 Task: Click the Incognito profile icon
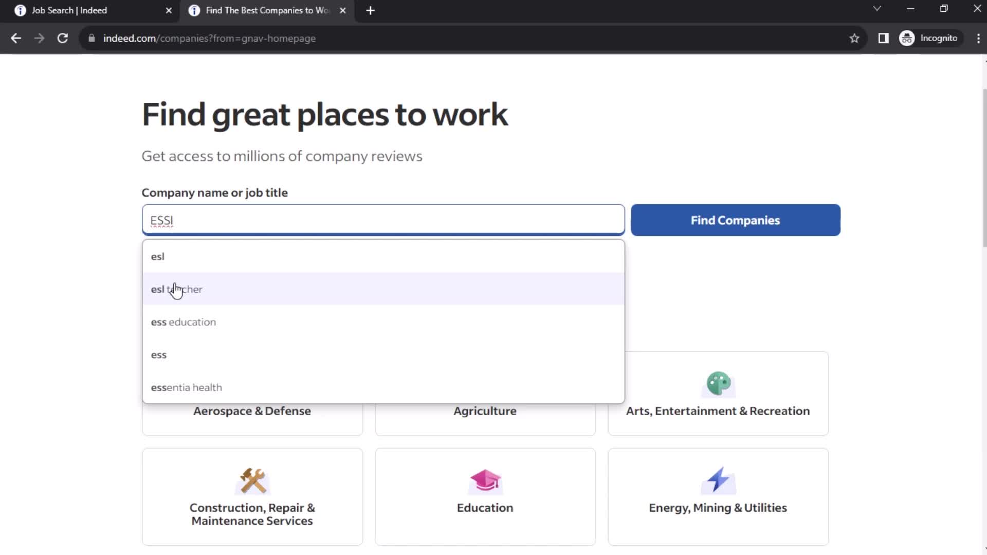pos(908,38)
